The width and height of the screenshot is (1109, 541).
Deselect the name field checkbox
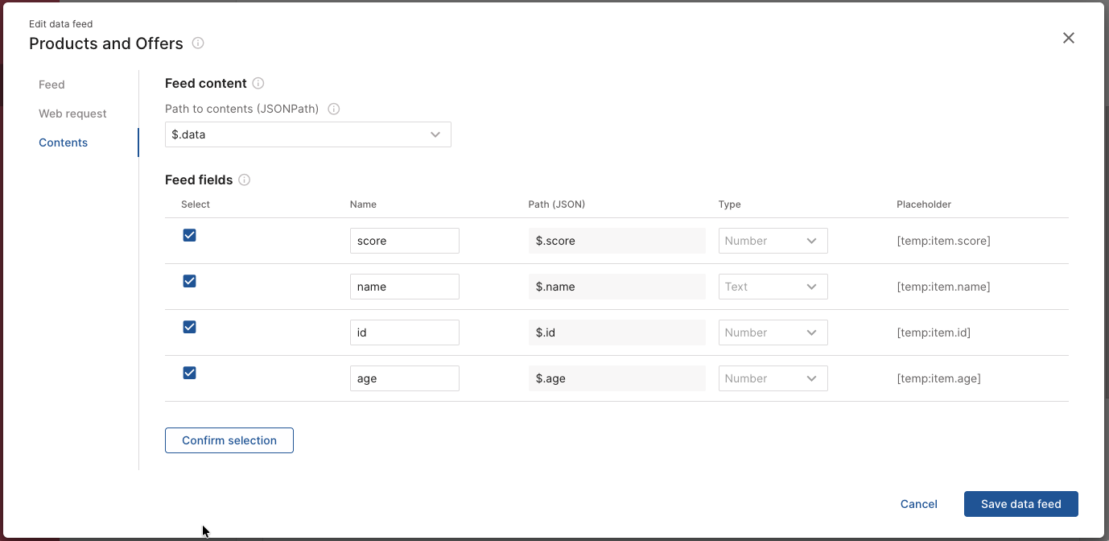(190, 281)
